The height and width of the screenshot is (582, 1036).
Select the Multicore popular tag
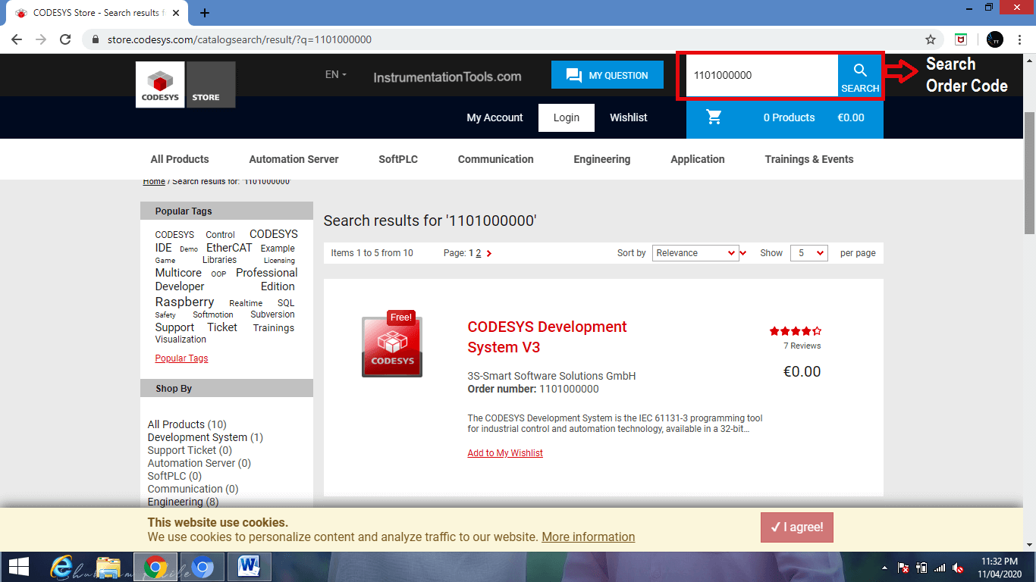(x=178, y=273)
